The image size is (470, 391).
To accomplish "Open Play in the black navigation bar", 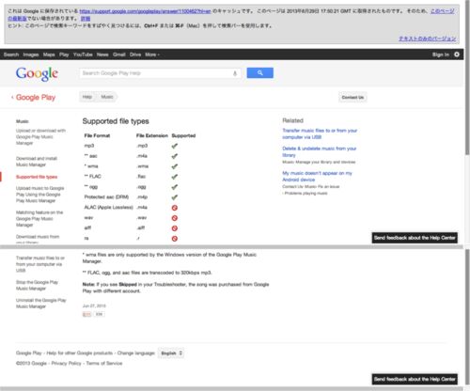I will (x=64, y=55).
